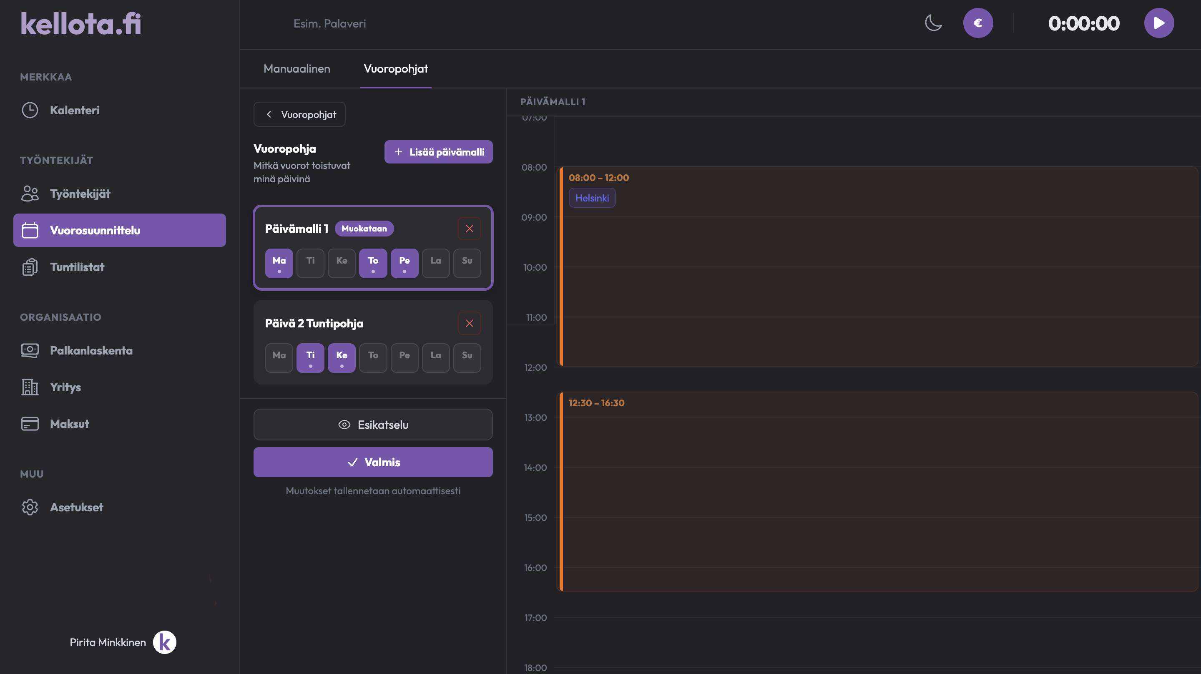This screenshot has height=674, width=1201.
Task: Toggle Ma in Päivä 2 Tuntipohja
Action: 279,358
